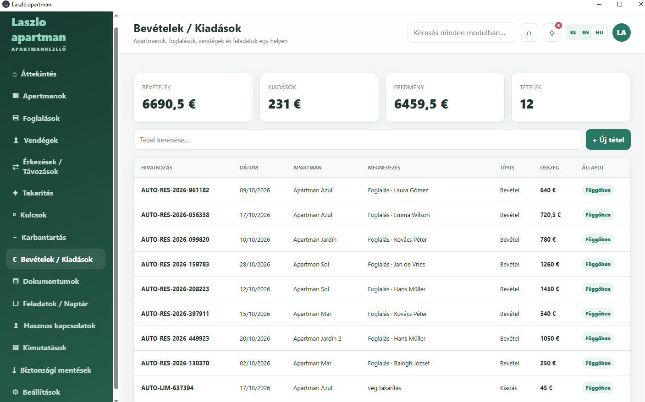This screenshot has width=645, height=402.
Task: Switch language to HU
Action: 599,33
